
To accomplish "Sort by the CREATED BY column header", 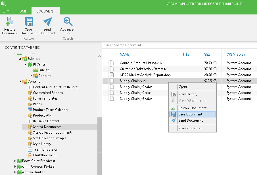I will [x=236, y=54].
